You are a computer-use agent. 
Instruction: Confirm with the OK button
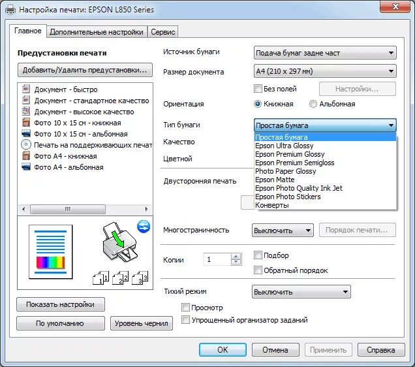pos(223,350)
